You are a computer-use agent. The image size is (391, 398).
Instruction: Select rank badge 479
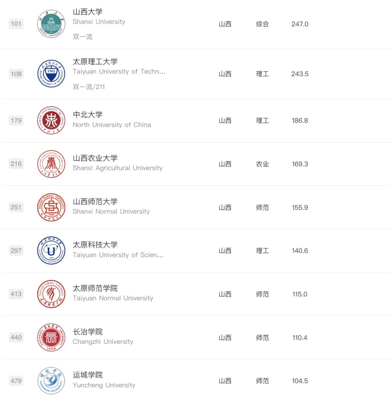pos(16,381)
